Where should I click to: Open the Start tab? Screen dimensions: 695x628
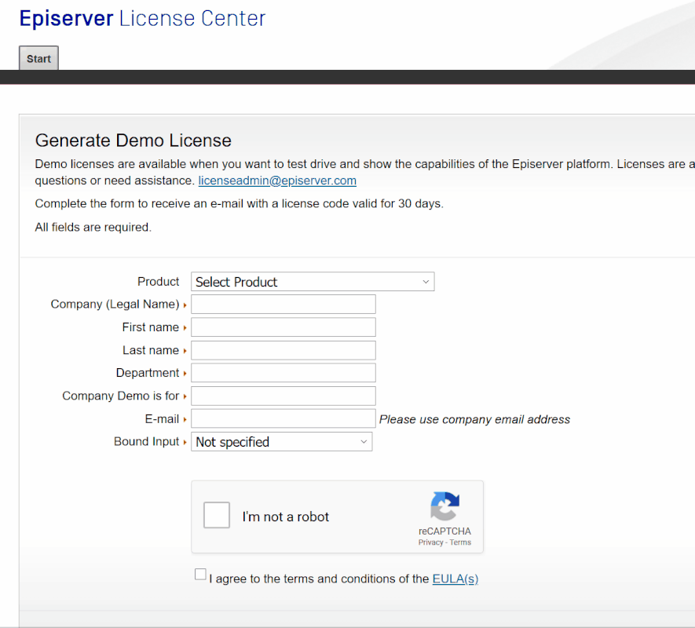(x=38, y=58)
